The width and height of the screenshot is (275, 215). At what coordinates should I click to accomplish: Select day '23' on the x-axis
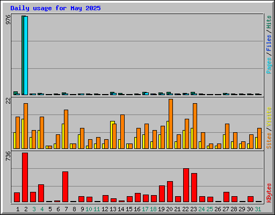193,209
